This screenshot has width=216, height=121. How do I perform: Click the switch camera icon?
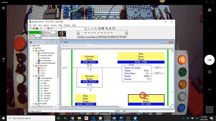[210, 10]
